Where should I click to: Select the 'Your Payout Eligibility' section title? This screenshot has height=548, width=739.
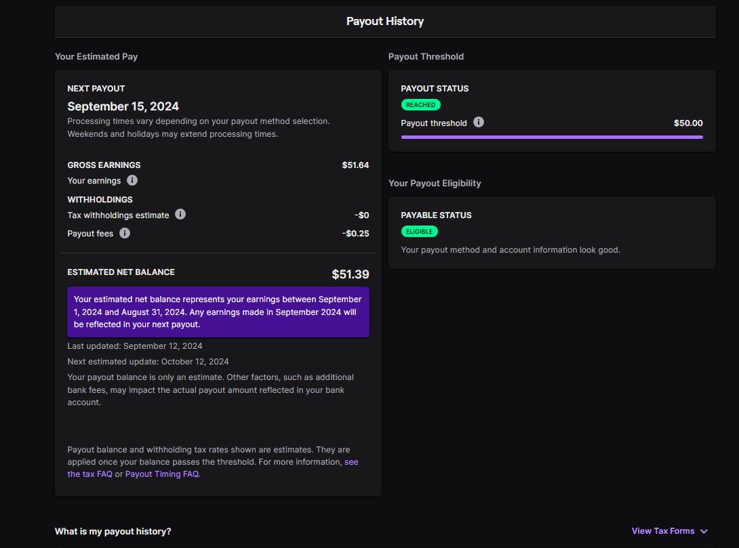click(x=435, y=183)
